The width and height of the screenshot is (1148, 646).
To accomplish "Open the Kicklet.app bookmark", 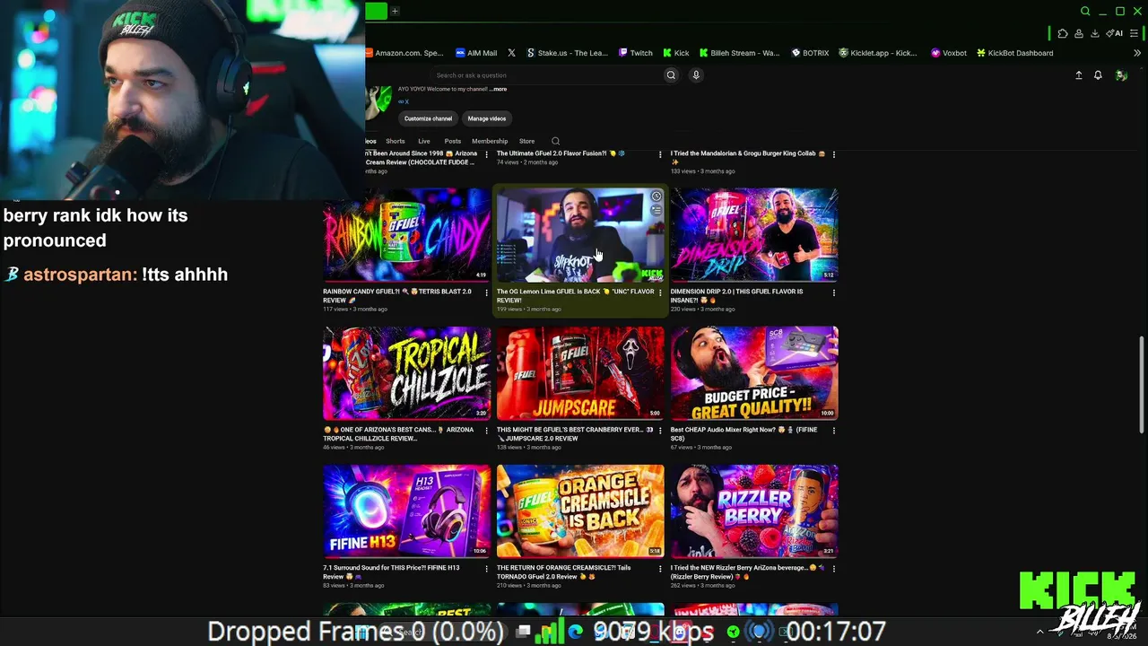I will pyautogui.click(x=878, y=53).
